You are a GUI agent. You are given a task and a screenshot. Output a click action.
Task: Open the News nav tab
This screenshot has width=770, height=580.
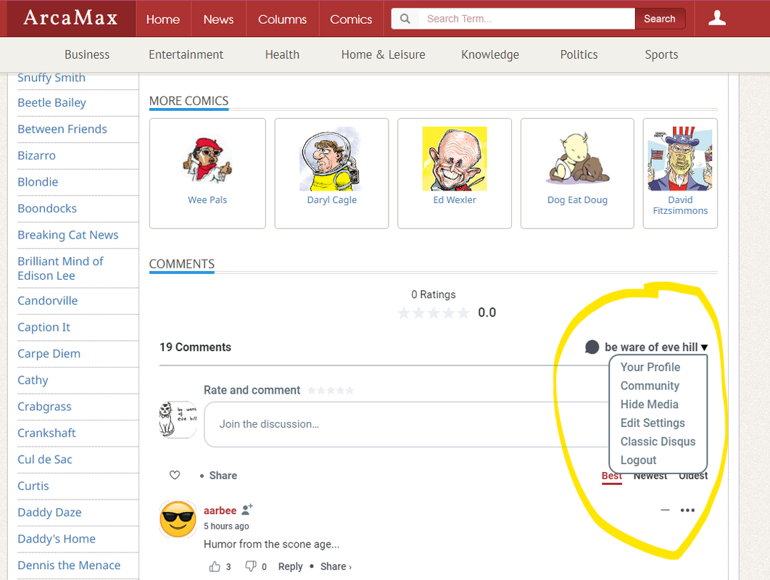218,19
